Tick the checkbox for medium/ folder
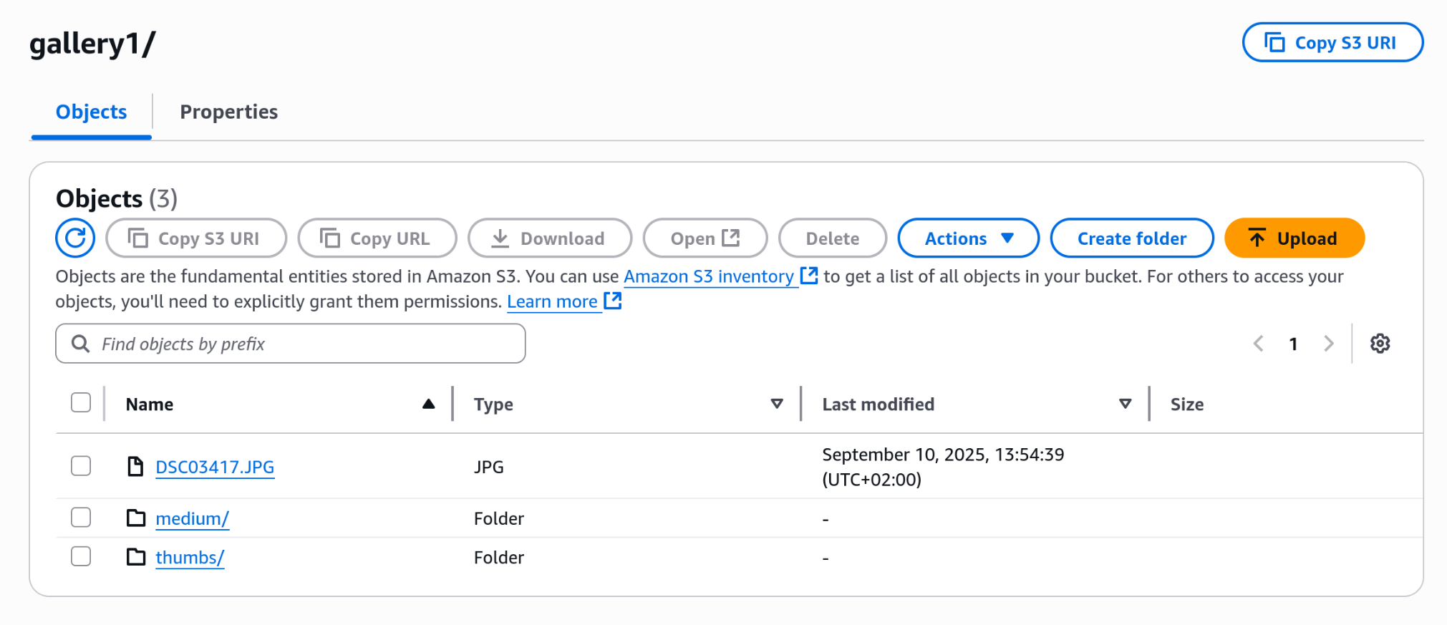 pos(81,517)
